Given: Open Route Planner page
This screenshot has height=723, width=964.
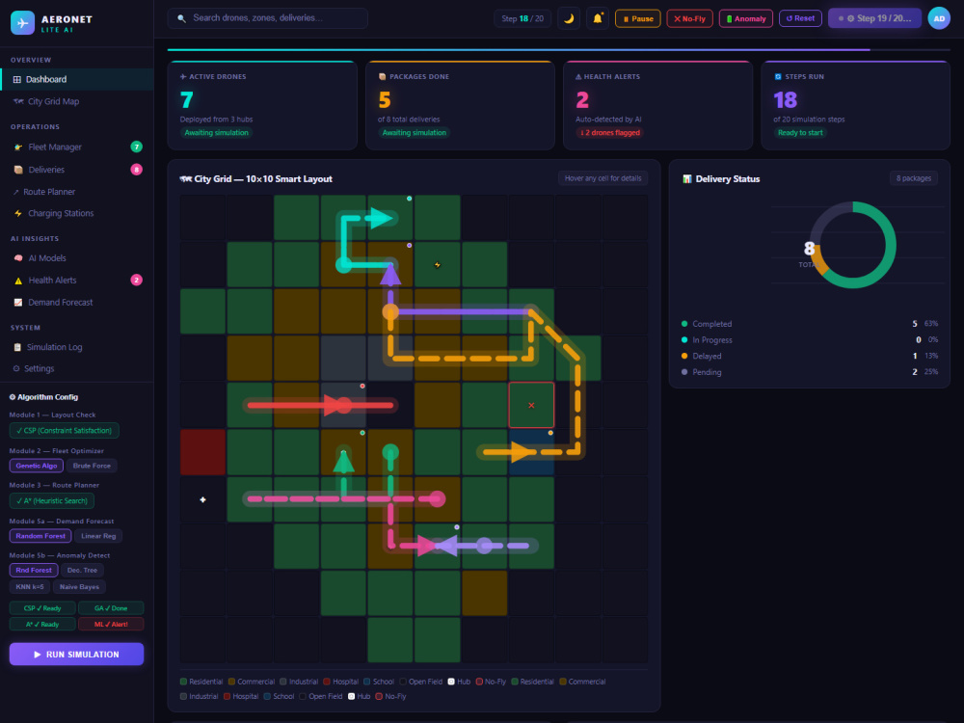Looking at the screenshot, I should (x=77, y=192).
